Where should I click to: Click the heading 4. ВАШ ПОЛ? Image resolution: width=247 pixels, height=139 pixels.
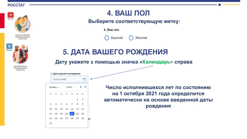coord(128,13)
